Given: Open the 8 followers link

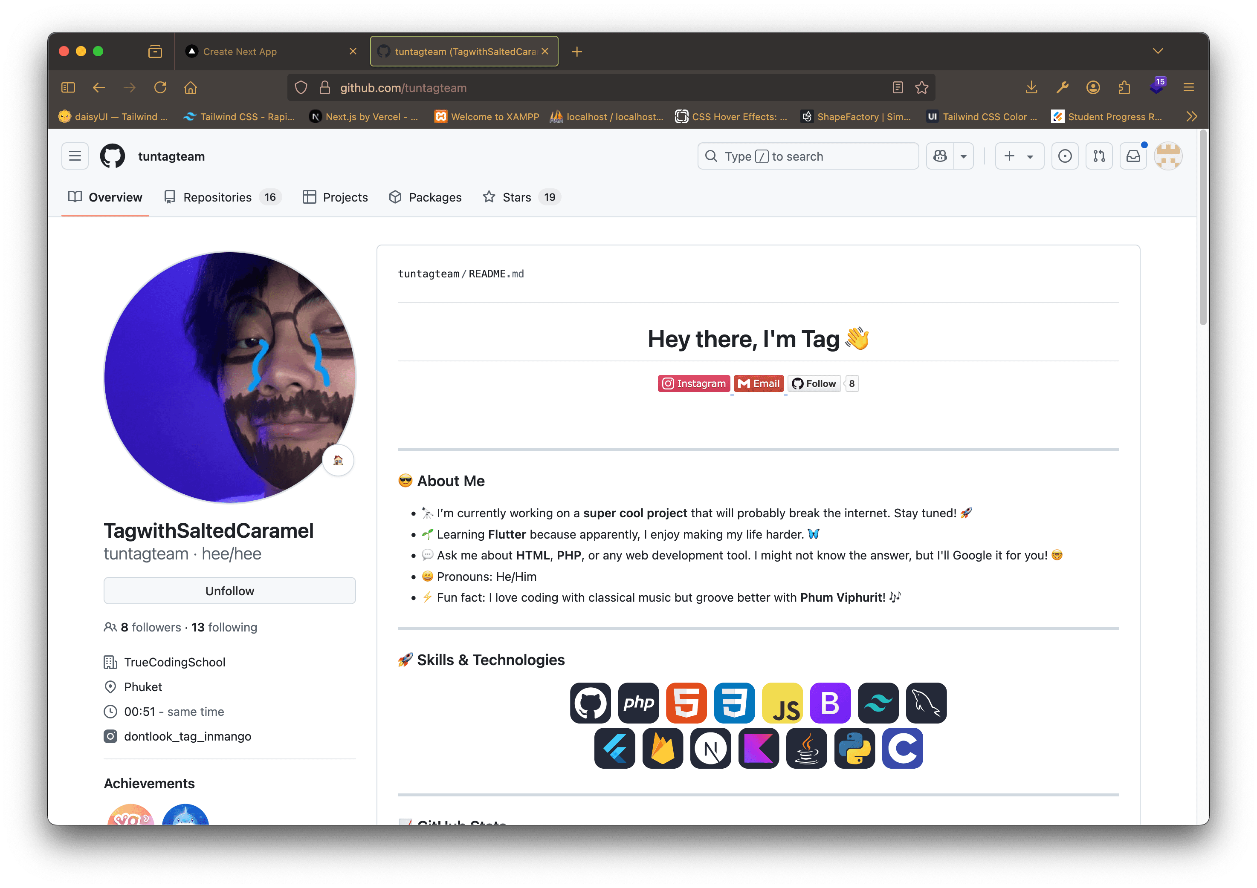Looking at the screenshot, I should tap(151, 628).
